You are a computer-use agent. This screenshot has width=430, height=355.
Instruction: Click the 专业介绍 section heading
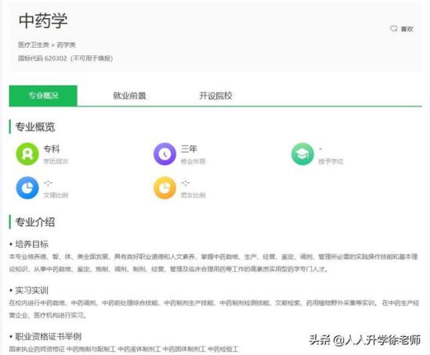coord(35,222)
